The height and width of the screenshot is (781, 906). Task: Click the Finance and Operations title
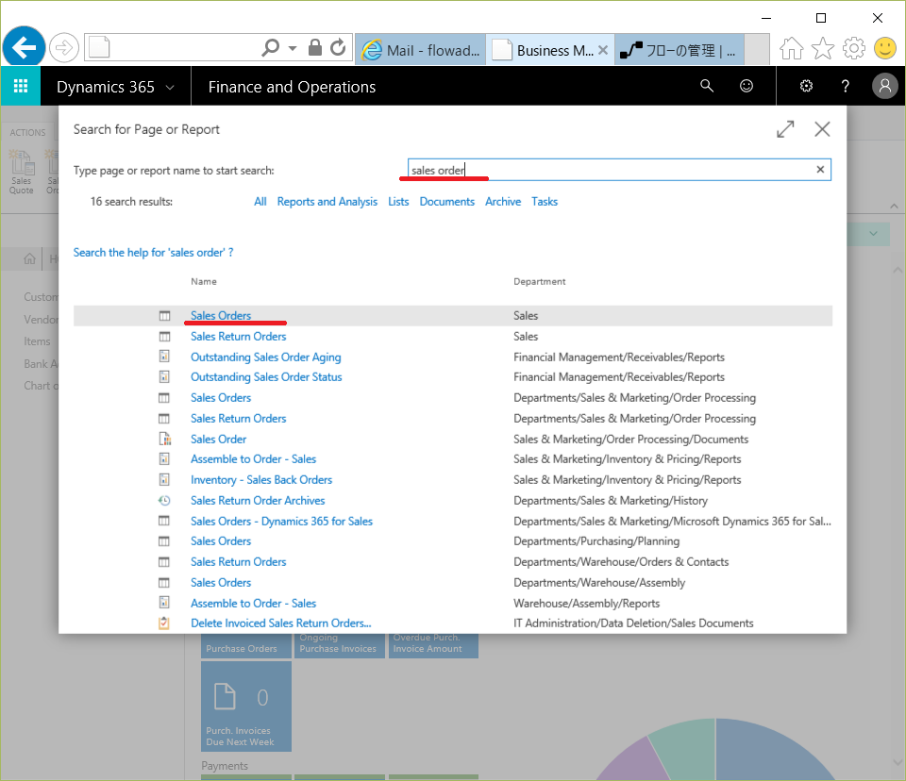292,87
